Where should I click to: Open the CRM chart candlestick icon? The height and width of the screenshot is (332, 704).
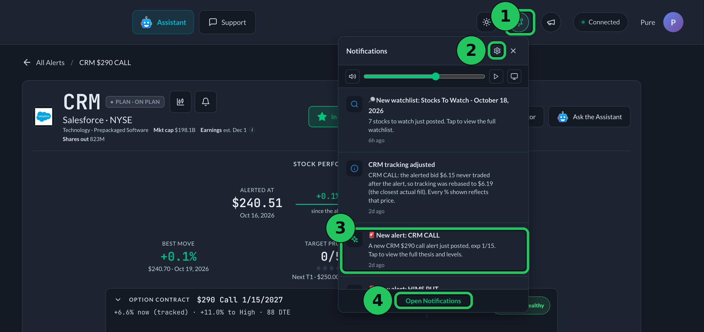click(181, 102)
